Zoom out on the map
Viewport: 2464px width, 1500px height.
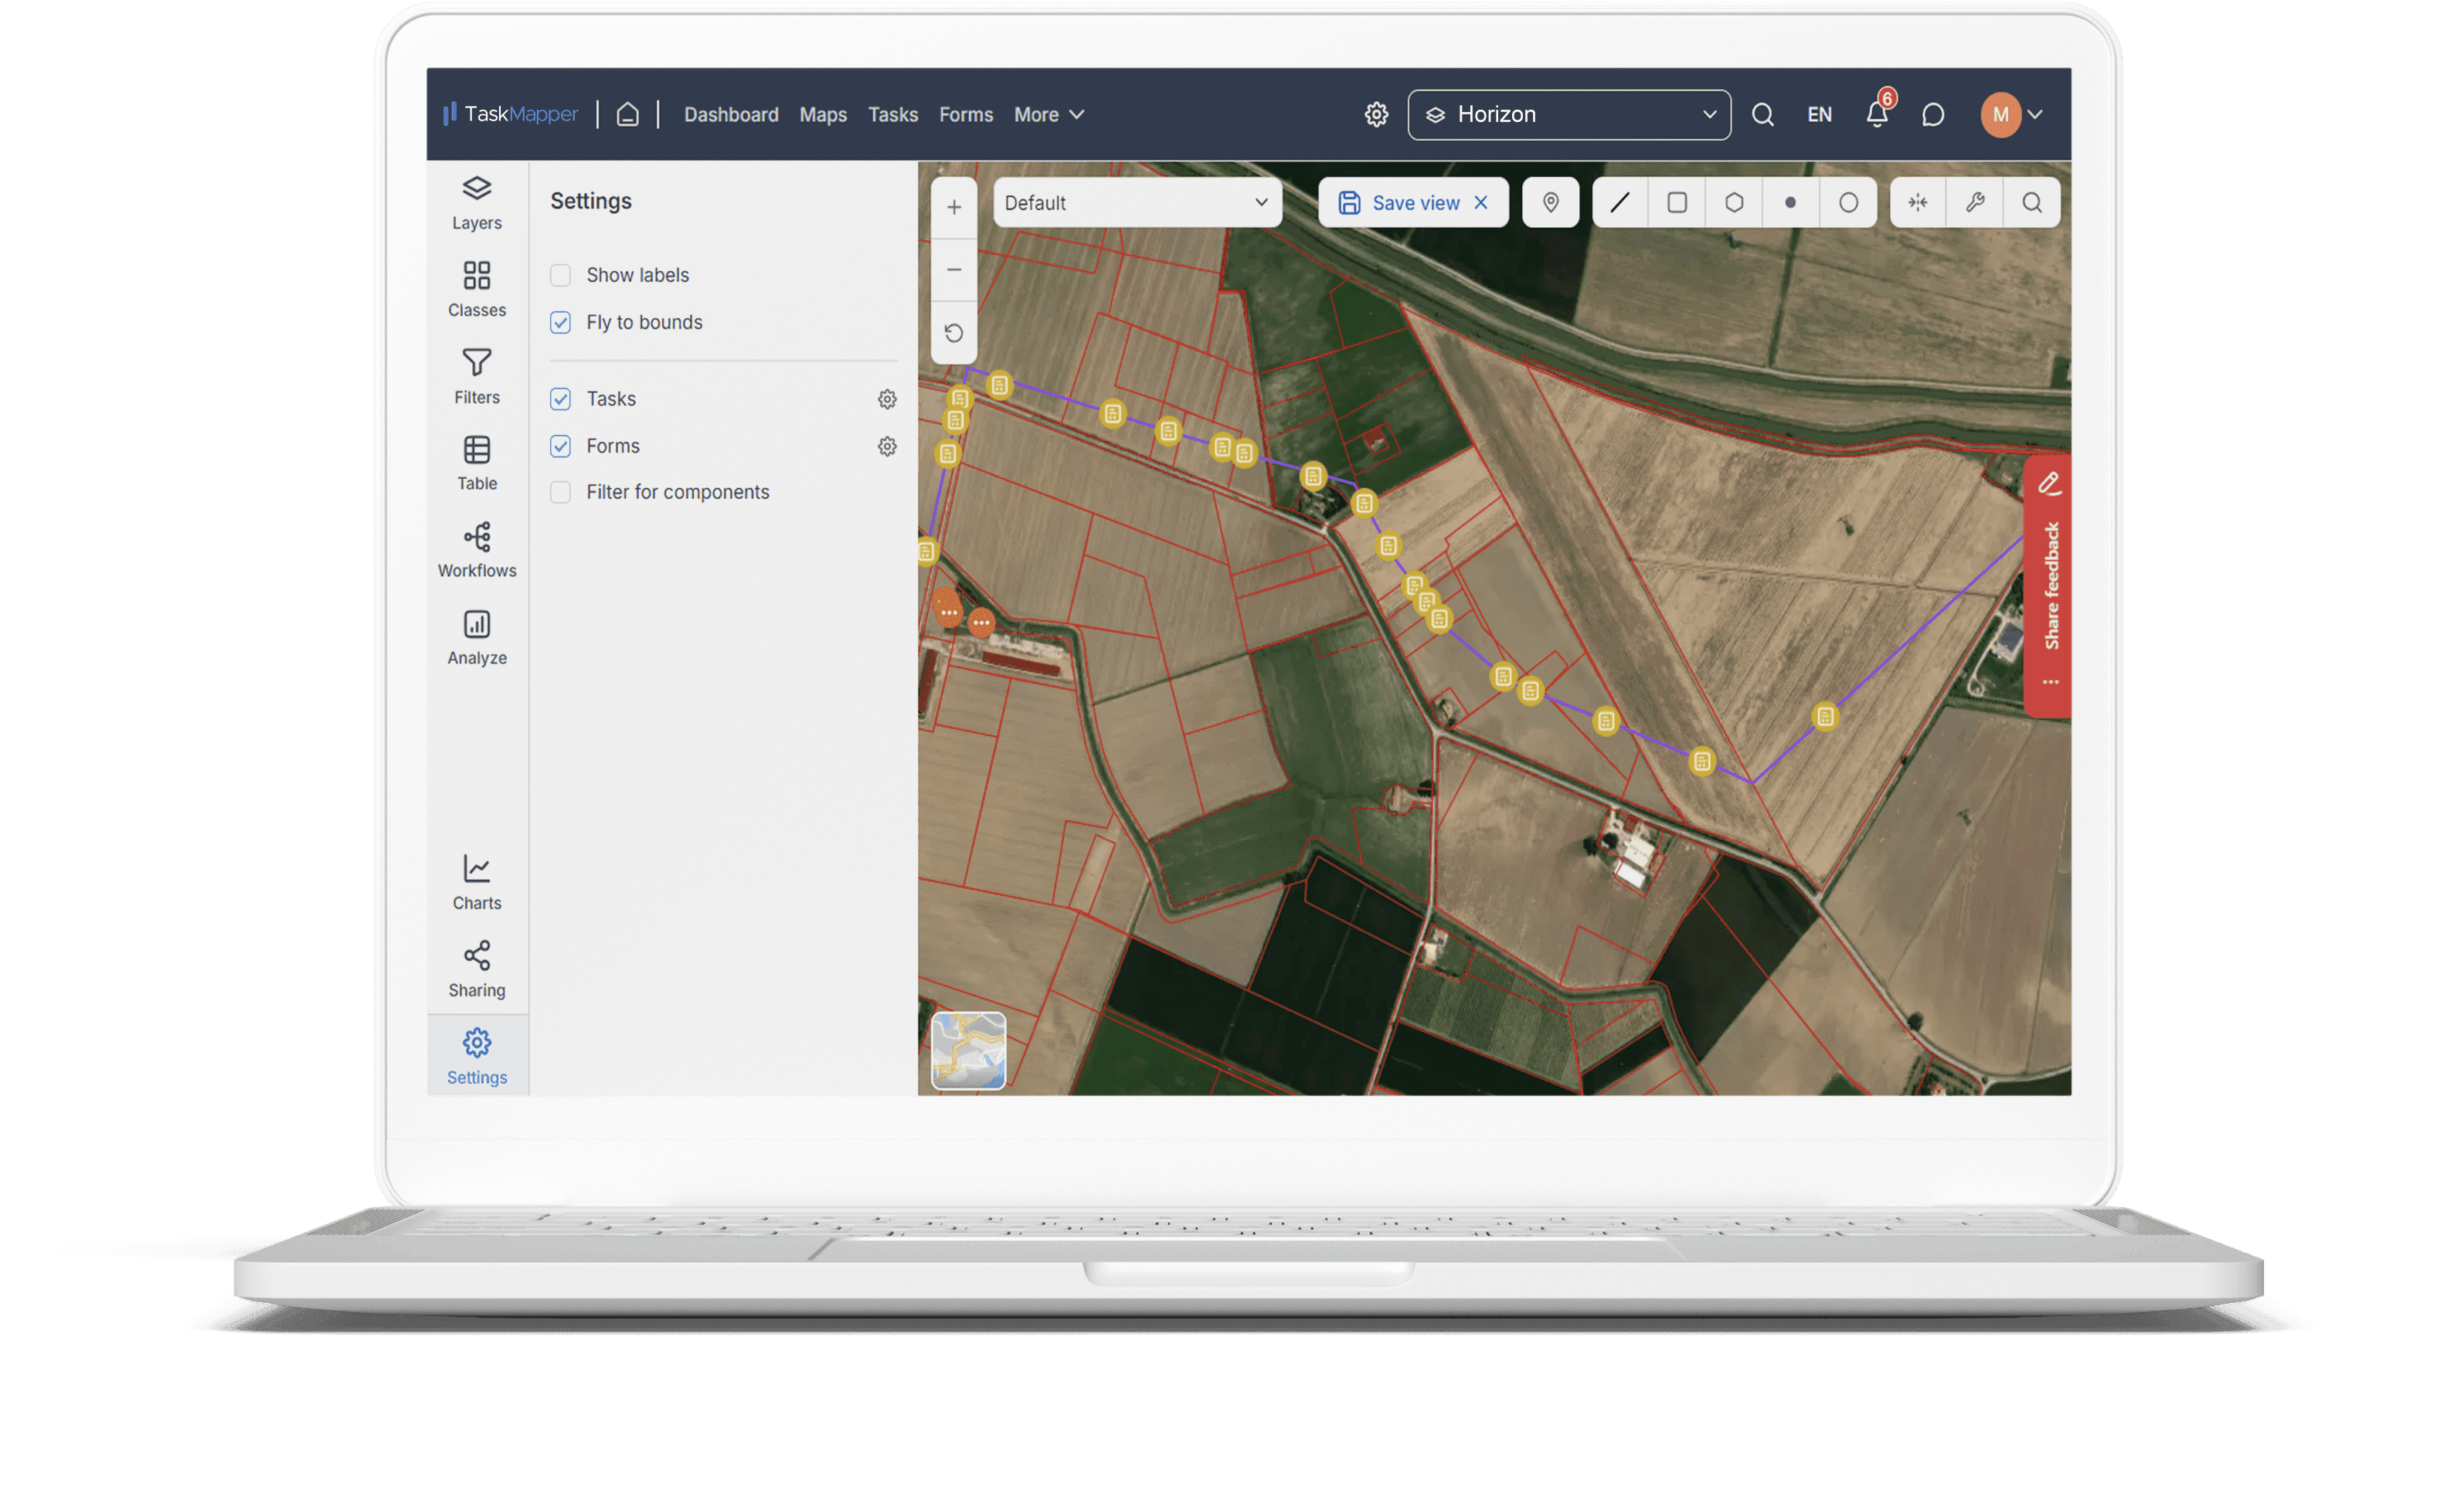point(954,270)
